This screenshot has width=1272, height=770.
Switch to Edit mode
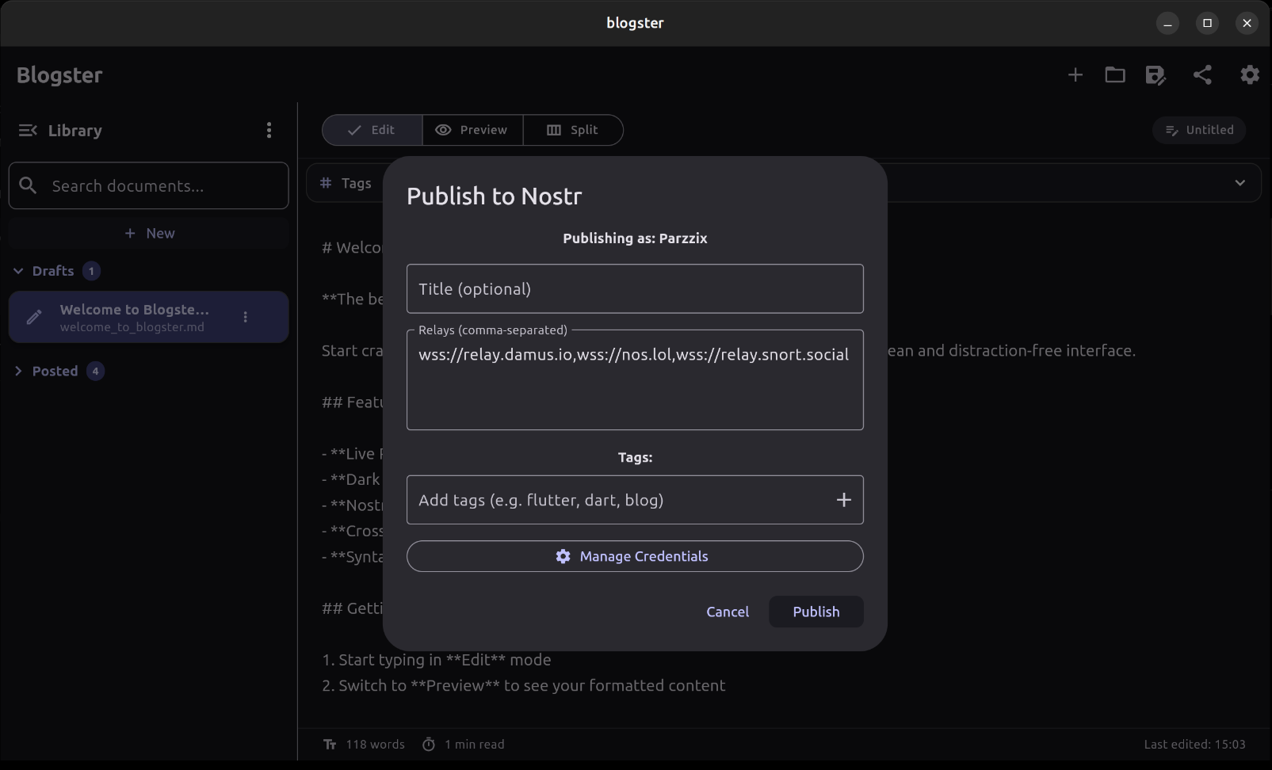pyautogui.click(x=372, y=130)
